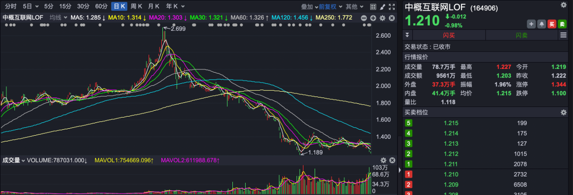
Task: Zoom out the K-line chart with minus icon
Action: [363, 18]
